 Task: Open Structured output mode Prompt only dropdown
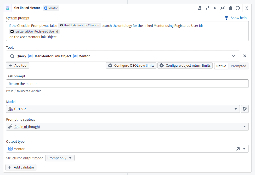click(x=60, y=158)
